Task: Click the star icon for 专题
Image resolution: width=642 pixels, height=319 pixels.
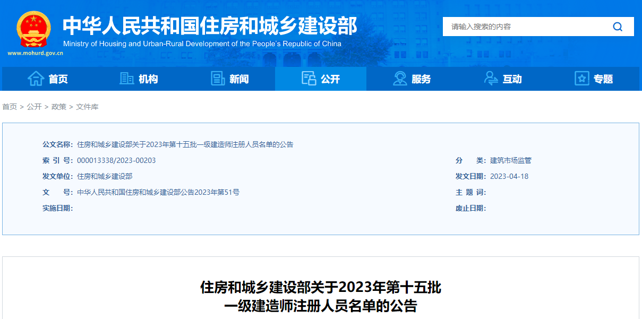Action: point(582,79)
